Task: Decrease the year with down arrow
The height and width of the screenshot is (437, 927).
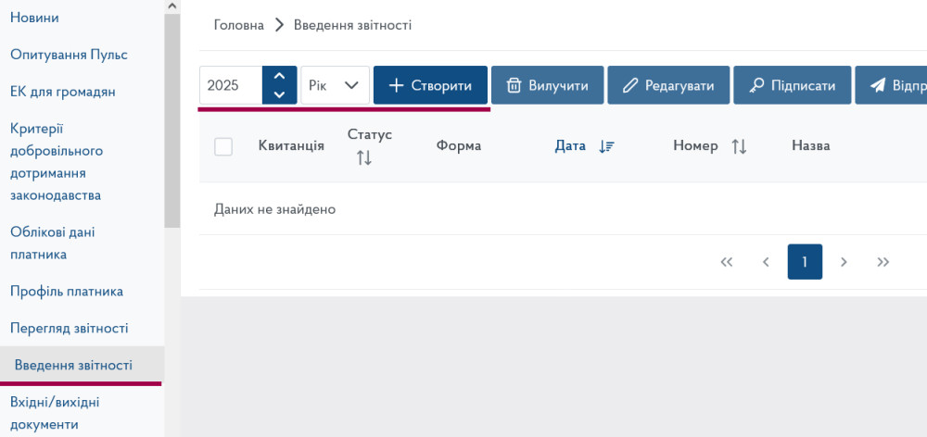Action: click(280, 94)
